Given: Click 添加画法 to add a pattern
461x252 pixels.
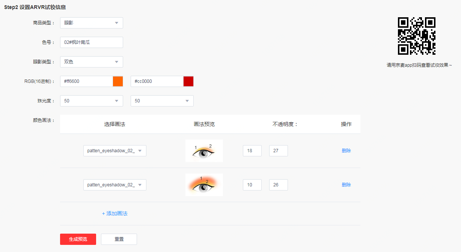Looking at the screenshot, I should click(115, 213).
